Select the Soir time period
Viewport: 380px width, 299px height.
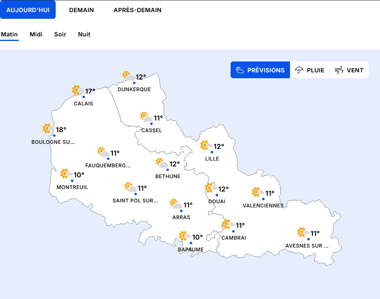click(60, 34)
